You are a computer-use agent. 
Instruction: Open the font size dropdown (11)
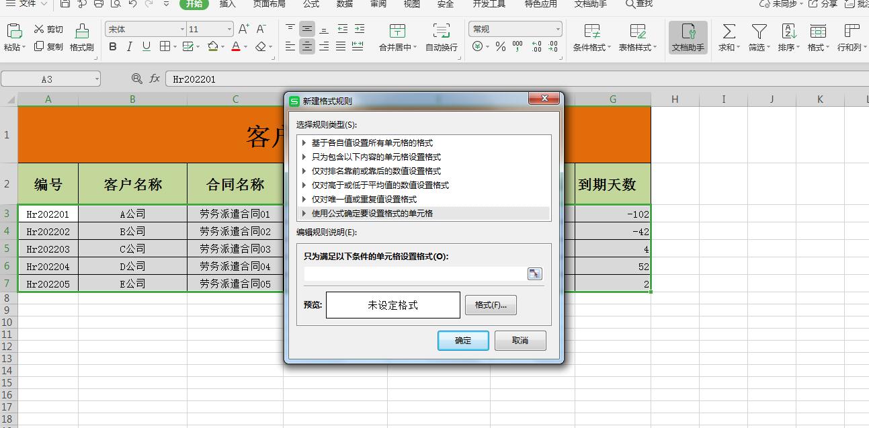click(x=229, y=30)
